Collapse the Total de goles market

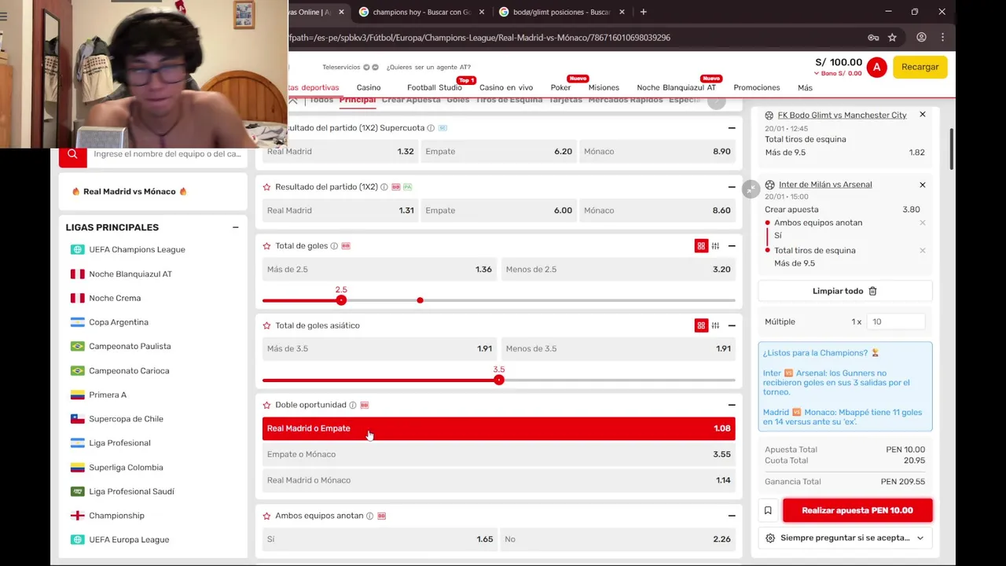[732, 246]
